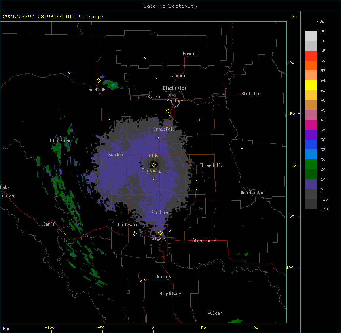The width and height of the screenshot is (341, 333).
Task: Click the yellow diamond marker above Calgary label
Action: pos(160,233)
